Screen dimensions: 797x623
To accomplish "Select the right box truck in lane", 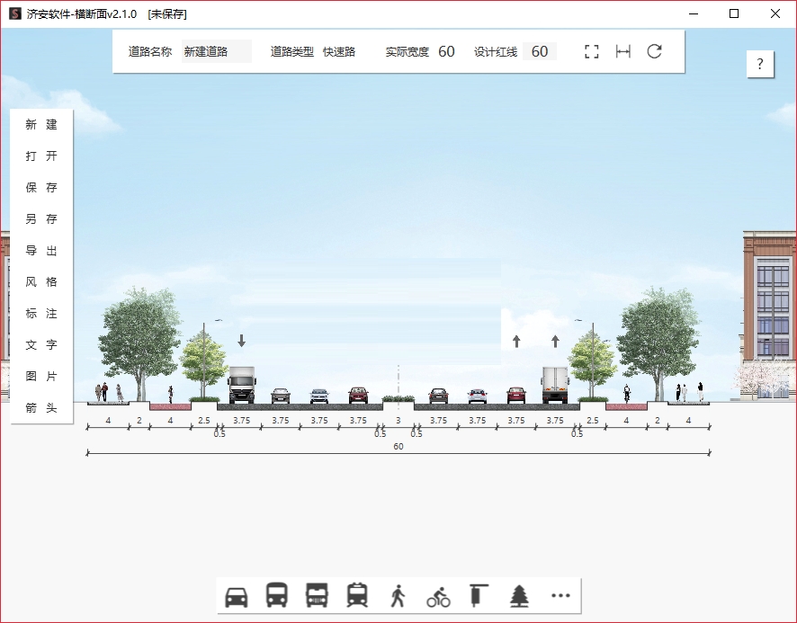I will point(555,385).
